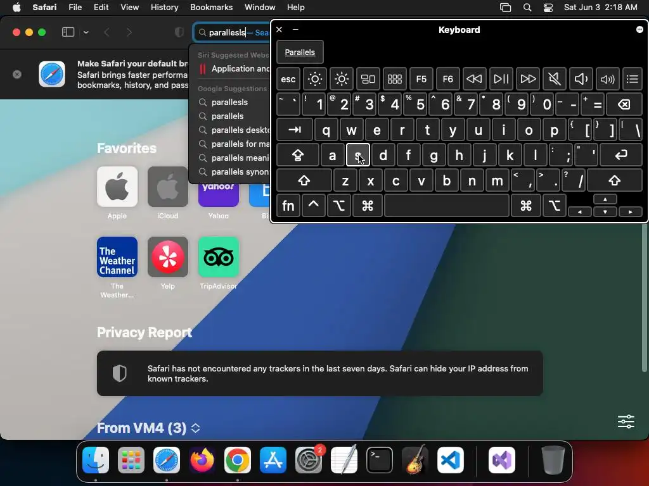Pick the 'parallels for mac' suggestion row
The height and width of the screenshot is (486, 649).
[x=230, y=144]
